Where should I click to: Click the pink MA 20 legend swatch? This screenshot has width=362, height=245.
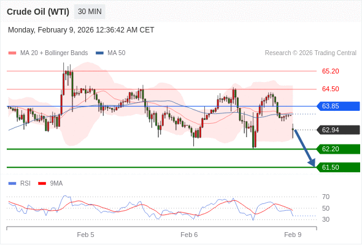12,53
